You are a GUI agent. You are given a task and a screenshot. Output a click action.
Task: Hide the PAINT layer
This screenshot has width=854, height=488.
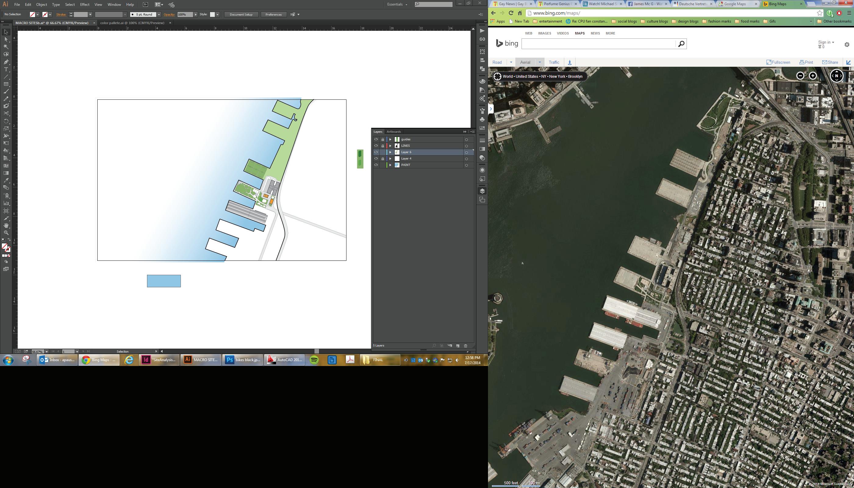pos(376,165)
